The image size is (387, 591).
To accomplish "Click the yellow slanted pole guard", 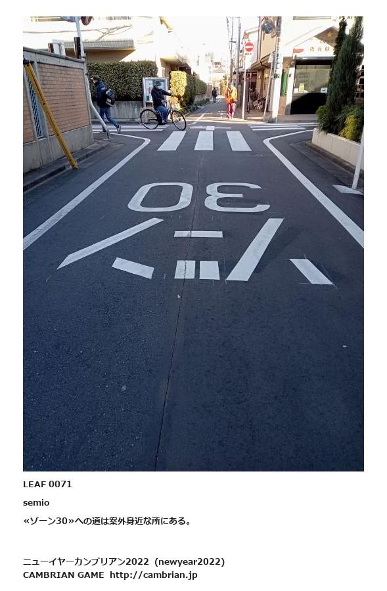I will (x=50, y=114).
